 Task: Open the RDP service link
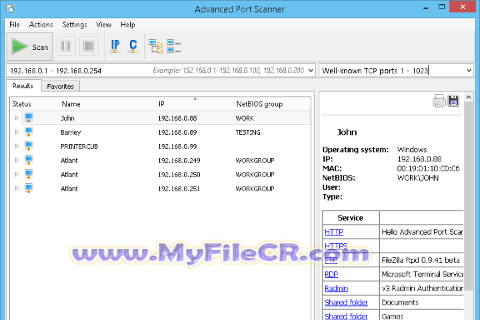(331, 275)
